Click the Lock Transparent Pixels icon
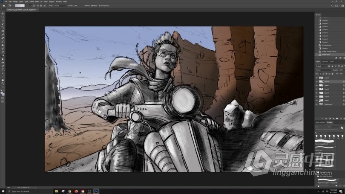Screen dimensions: 345x194 (321, 74)
